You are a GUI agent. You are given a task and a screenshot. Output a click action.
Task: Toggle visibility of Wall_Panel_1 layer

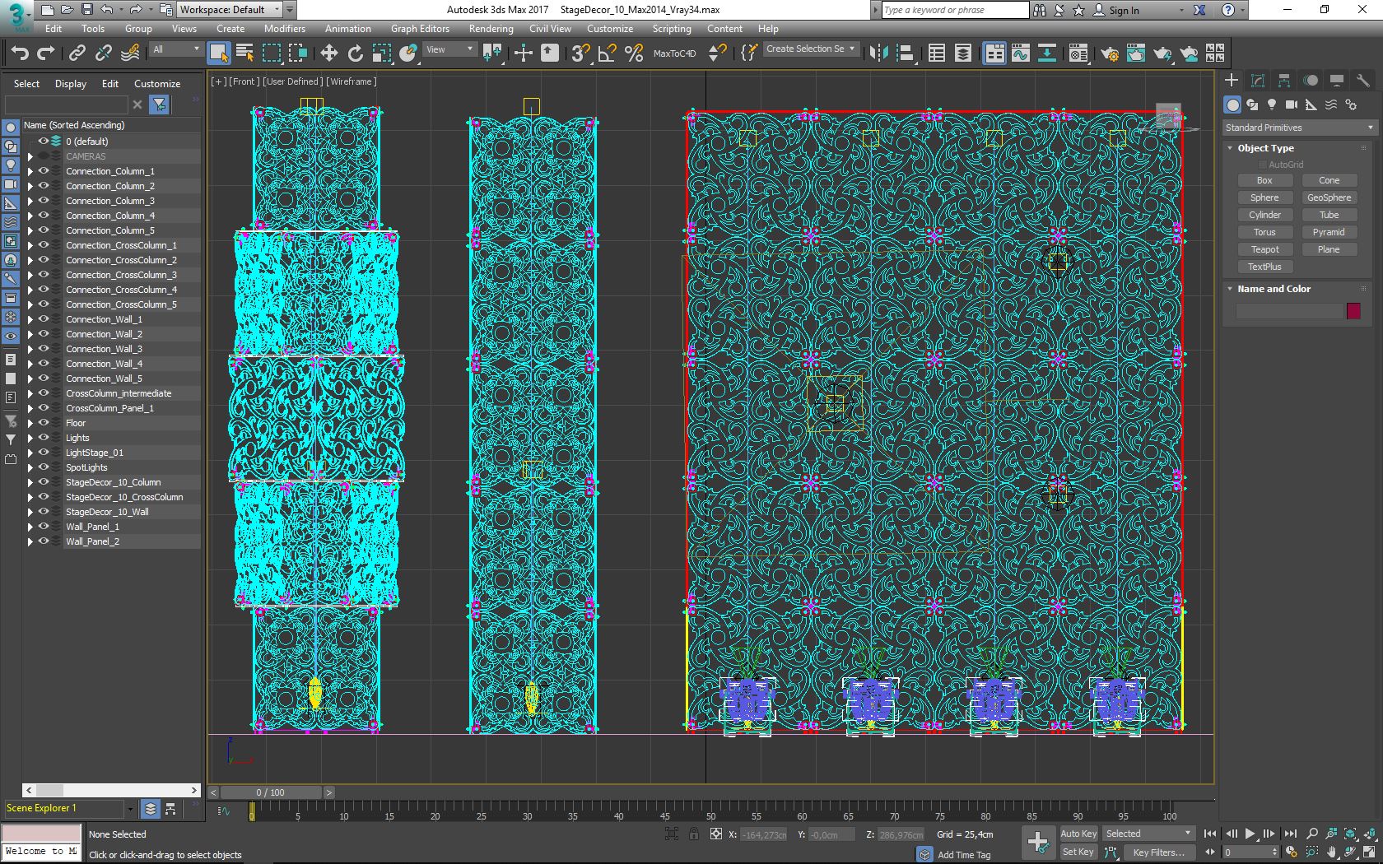point(44,527)
